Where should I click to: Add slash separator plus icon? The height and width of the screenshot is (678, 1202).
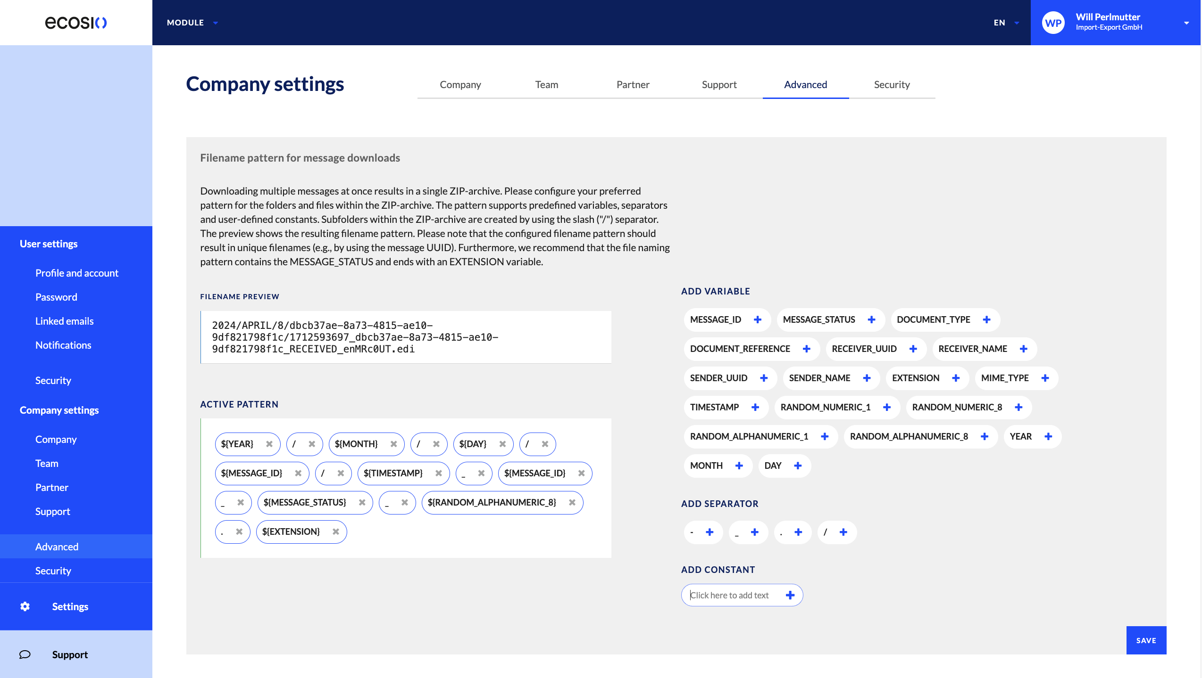pyautogui.click(x=843, y=532)
